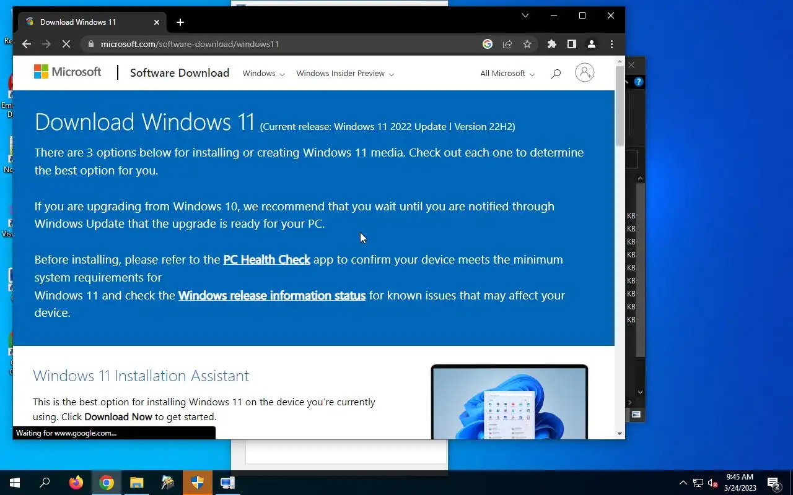The height and width of the screenshot is (495, 793).
Task: Select the Download Windows 11 tab
Action: 92,22
